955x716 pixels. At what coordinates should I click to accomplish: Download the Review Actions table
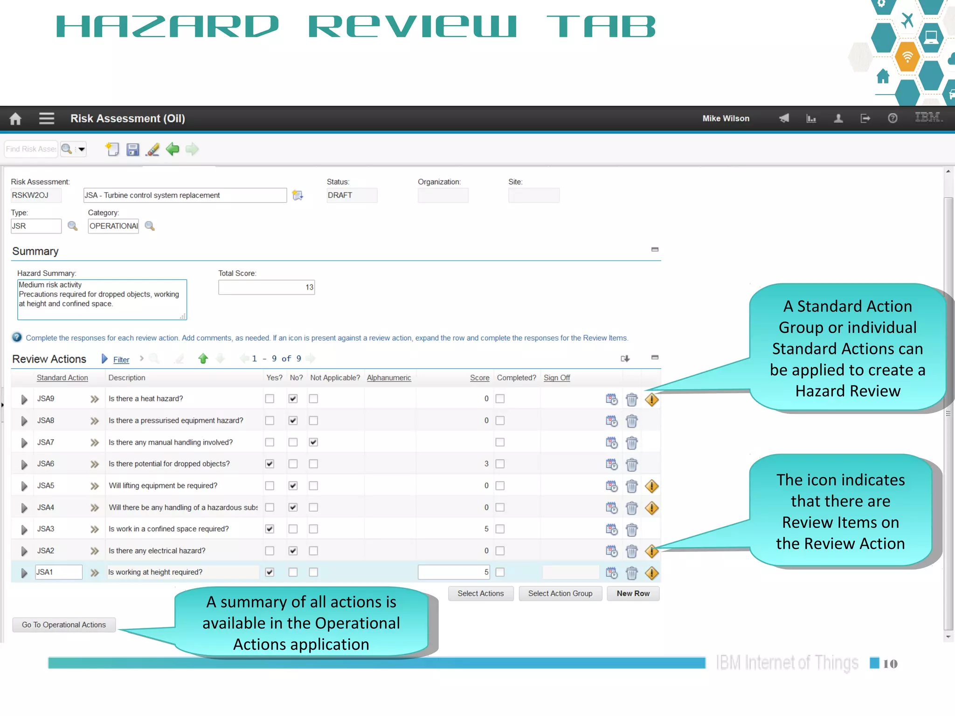coord(625,358)
